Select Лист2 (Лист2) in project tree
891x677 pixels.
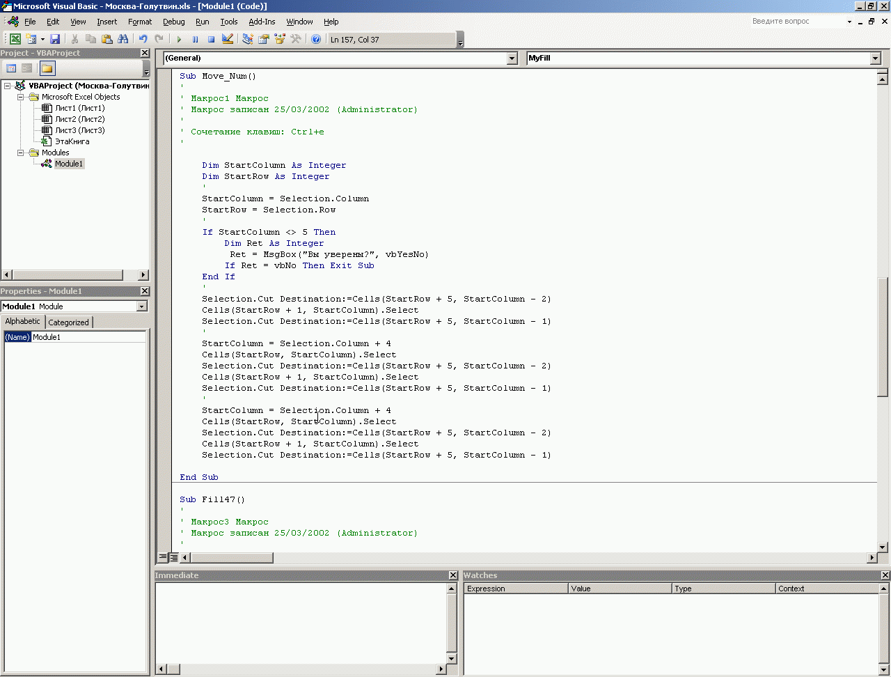[x=80, y=119]
